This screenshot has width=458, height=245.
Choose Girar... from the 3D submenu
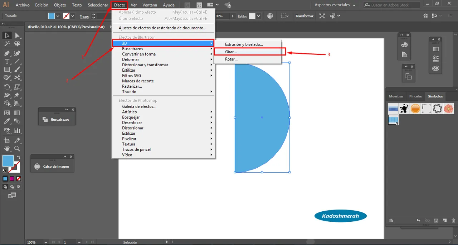231,52
